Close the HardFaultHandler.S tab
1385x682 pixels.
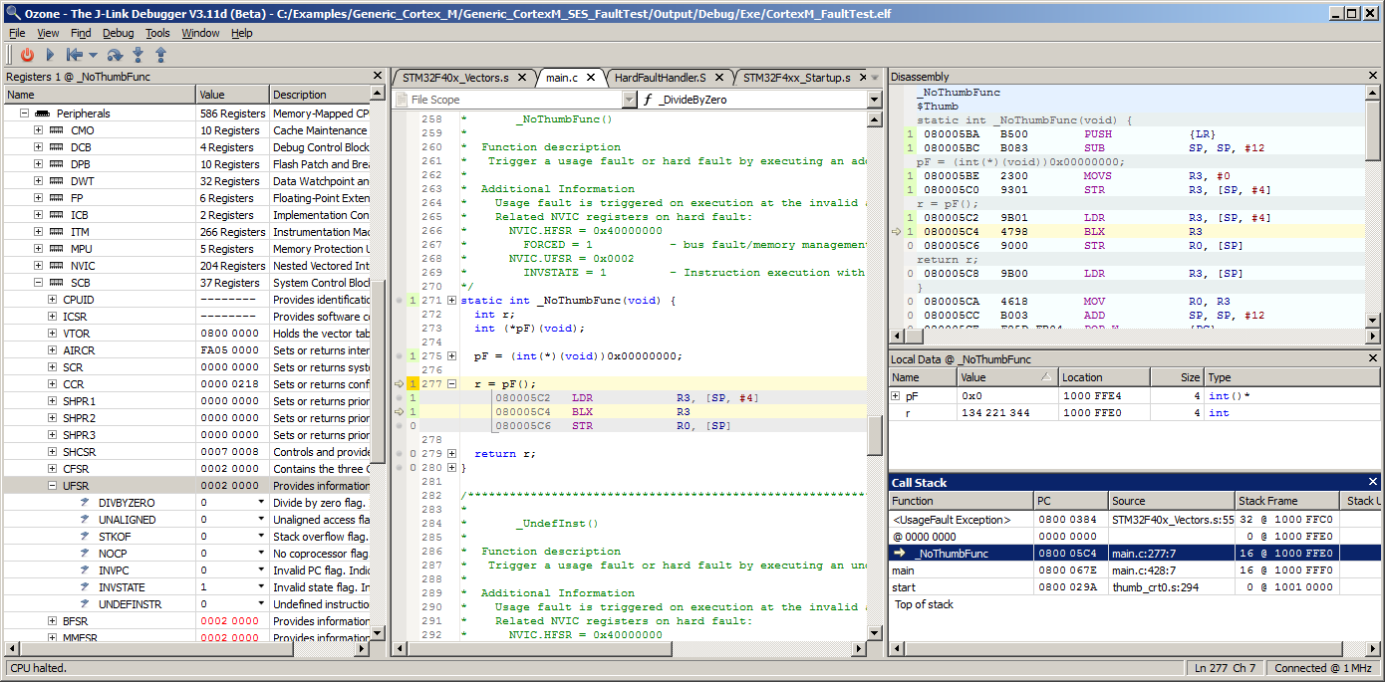click(719, 78)
